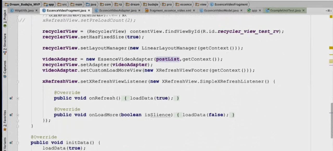The height and width of the screenshot is (151, 333).
Task: Click the initData method name
Action: tap(77, 143)
